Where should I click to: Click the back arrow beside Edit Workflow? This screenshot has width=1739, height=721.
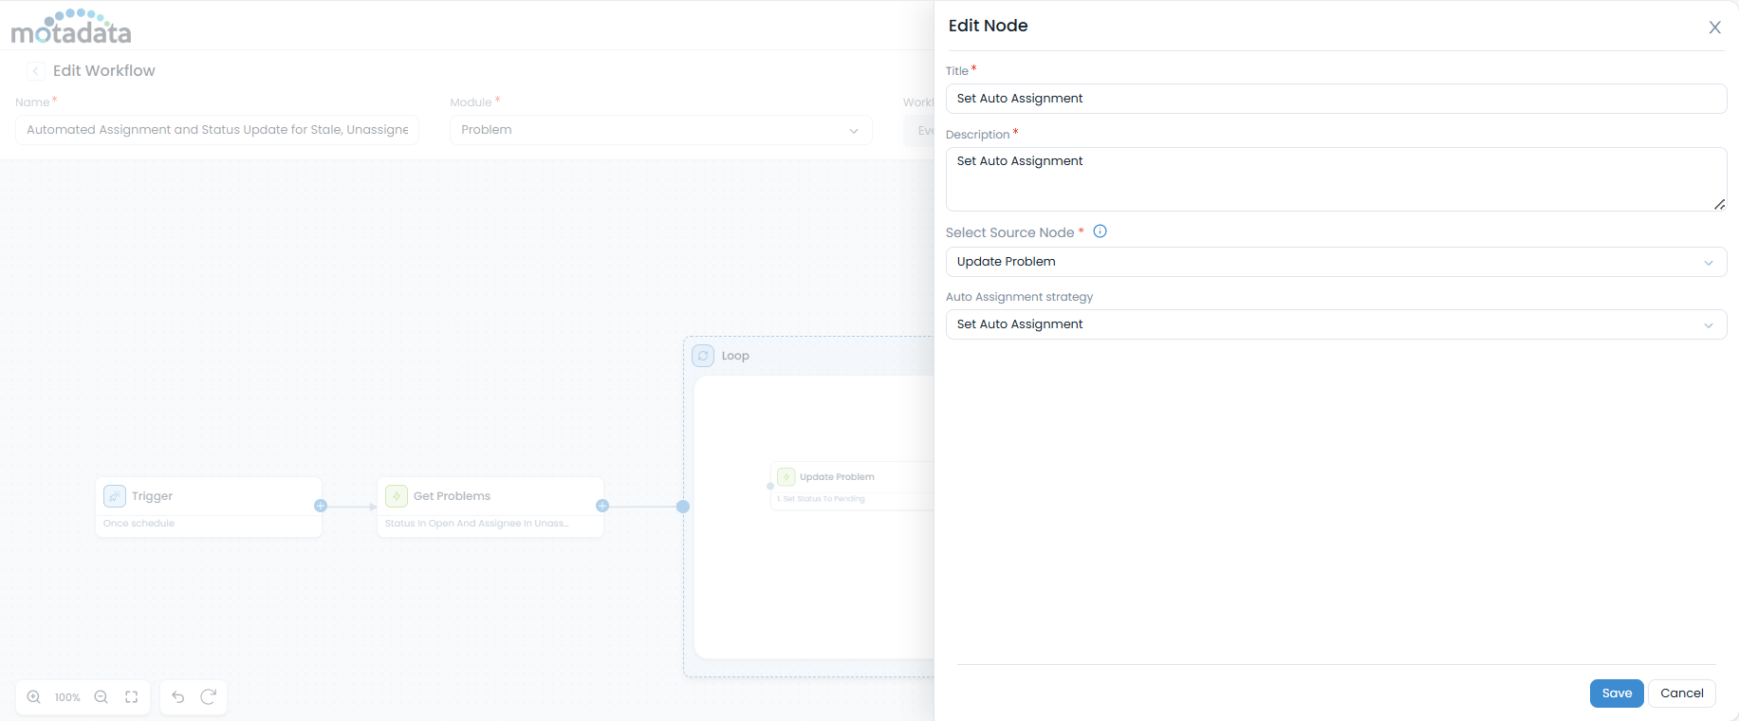pos(36,71)
